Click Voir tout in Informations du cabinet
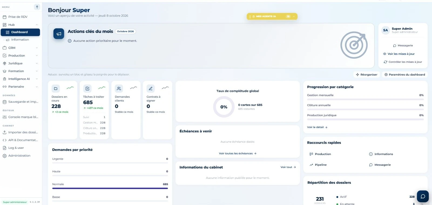Image resolution: width=432 pixels, height=205 pixels. coord(288,167)
